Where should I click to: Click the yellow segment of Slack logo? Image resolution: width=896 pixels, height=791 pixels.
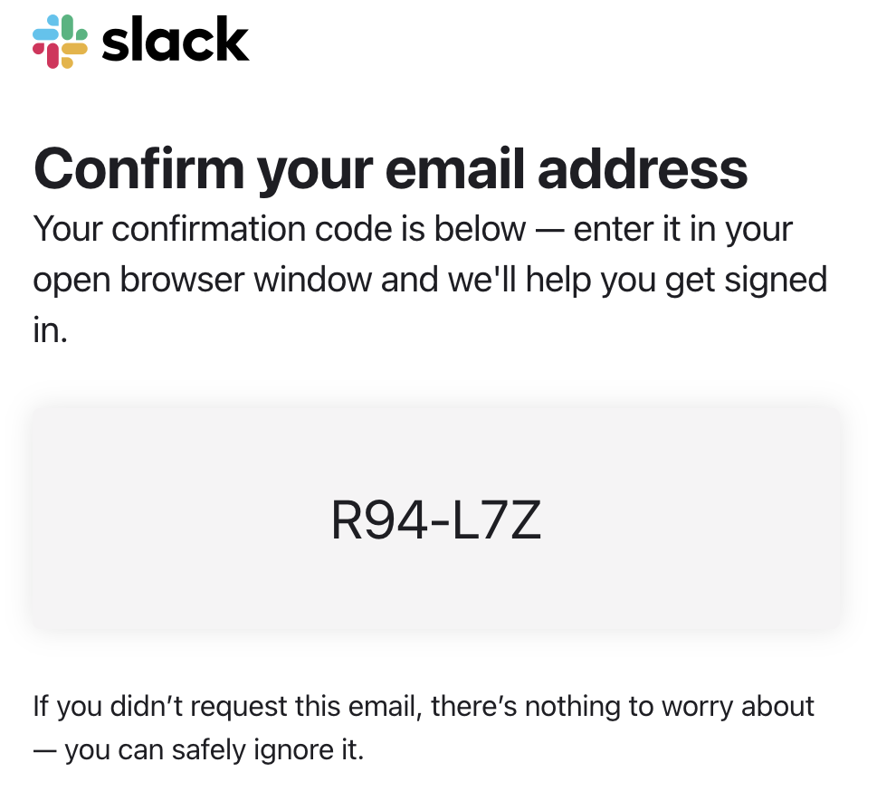tap(74, 49)
